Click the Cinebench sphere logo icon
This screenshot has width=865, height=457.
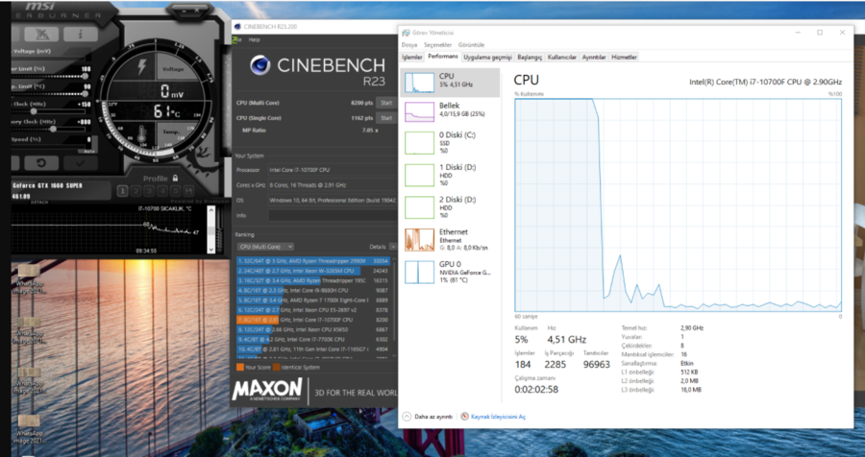pos(259,65)
